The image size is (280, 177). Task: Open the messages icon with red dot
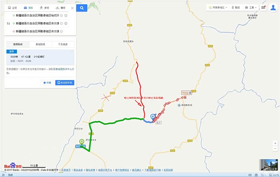coord(263,8)
